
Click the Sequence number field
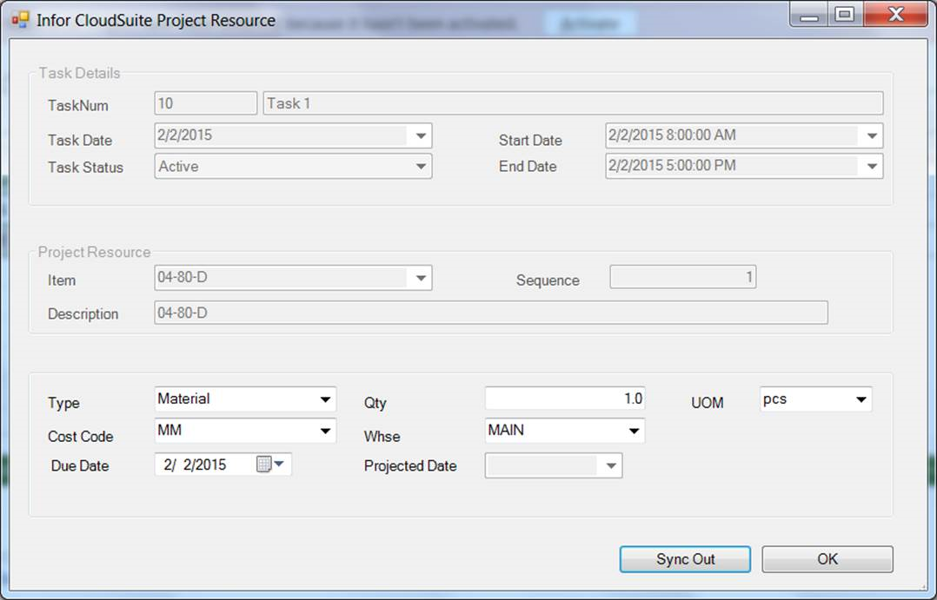(682, 278)
